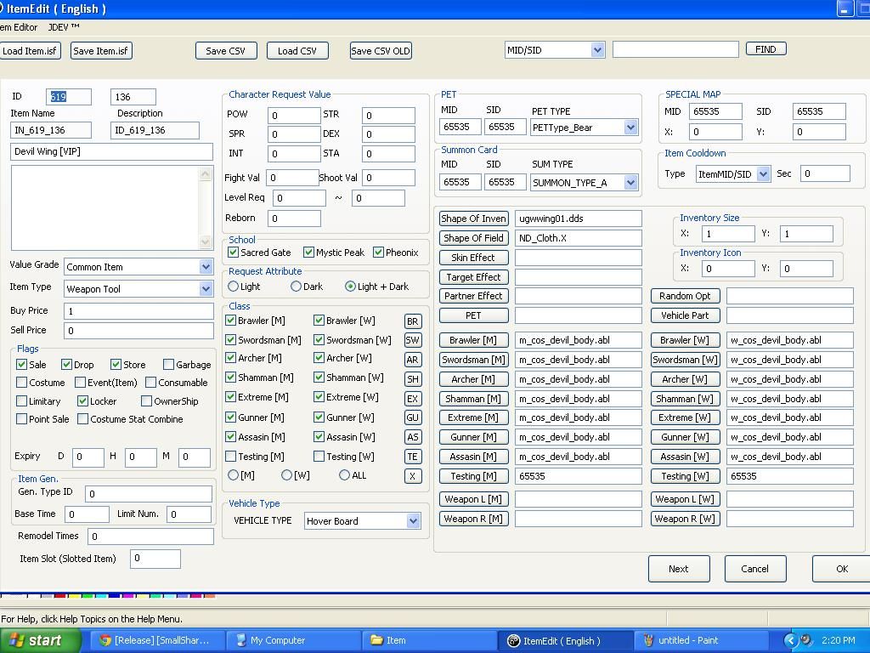The width and height of the screenshot is (870, 653).
Task: Open the Item Editor menu
Action: coord(19,27)
